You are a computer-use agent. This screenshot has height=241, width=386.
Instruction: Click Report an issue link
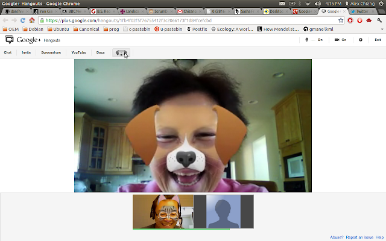(359, 237)
